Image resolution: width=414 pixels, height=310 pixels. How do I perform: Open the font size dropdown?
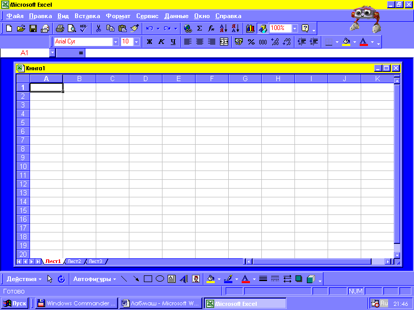[x=137, y=42]
